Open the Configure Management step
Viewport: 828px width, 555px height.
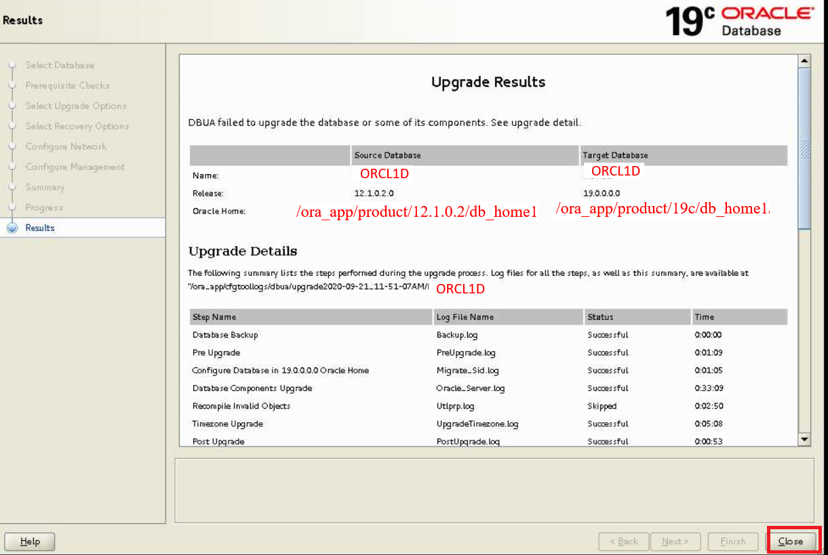tap(75, 167)
